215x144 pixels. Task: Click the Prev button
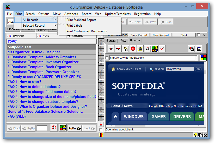coord(150,22)
